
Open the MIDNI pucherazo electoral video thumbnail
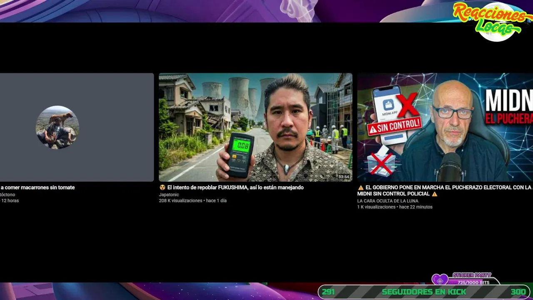pos(445,127)
